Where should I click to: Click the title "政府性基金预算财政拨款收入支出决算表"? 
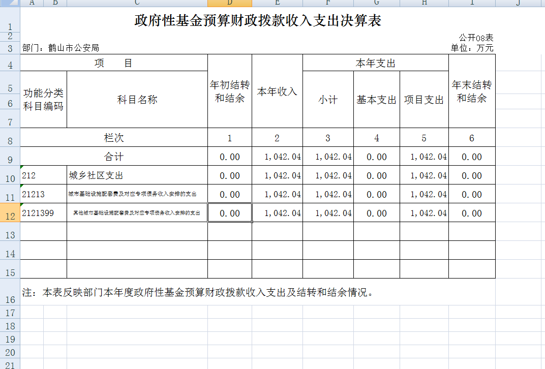pos(258,20)
